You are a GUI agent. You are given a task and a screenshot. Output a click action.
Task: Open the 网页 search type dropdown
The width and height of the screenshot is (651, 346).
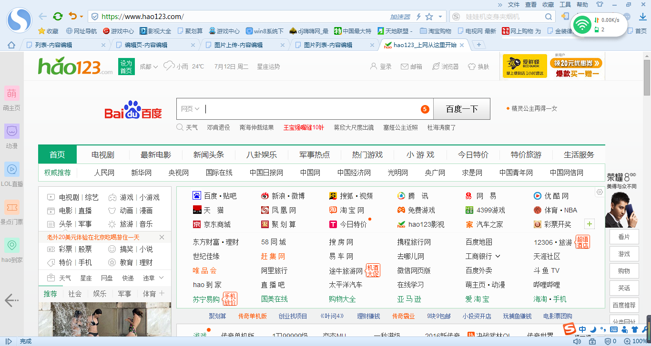(190, 109)
